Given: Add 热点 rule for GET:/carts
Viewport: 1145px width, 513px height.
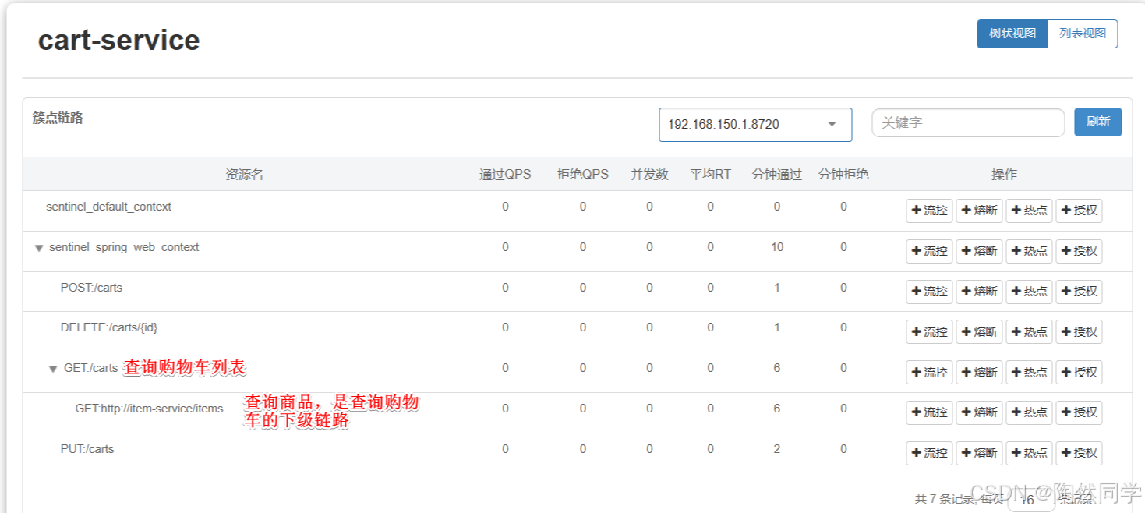Looking at the screenshot, I should [1029, 373].
